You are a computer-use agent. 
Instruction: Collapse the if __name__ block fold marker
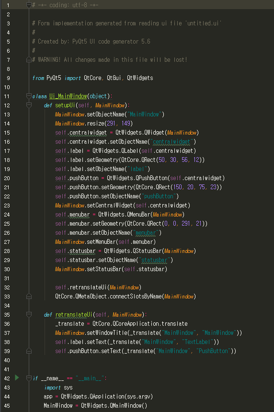click(29, 378)
